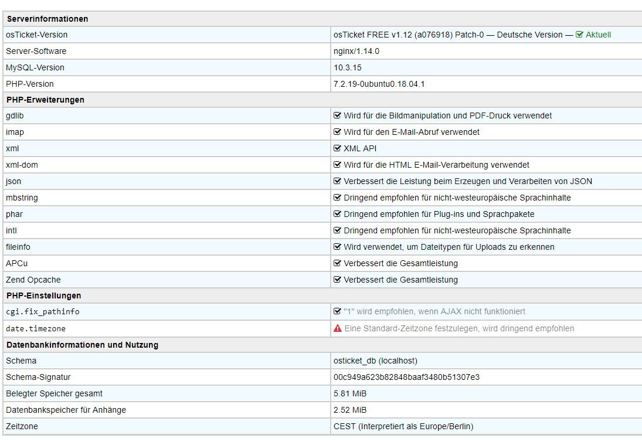The height and width of the screenshot is (445, 642).
Task: Click the check icon in the mbstring row
Action: coord(337,198)
